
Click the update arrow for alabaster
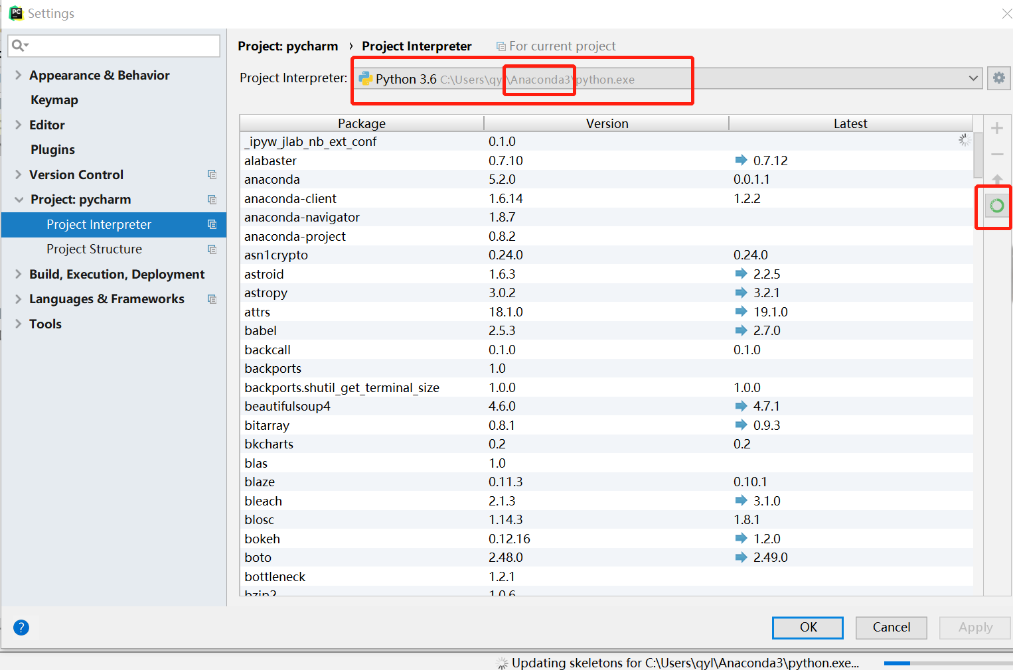[741, 160]
